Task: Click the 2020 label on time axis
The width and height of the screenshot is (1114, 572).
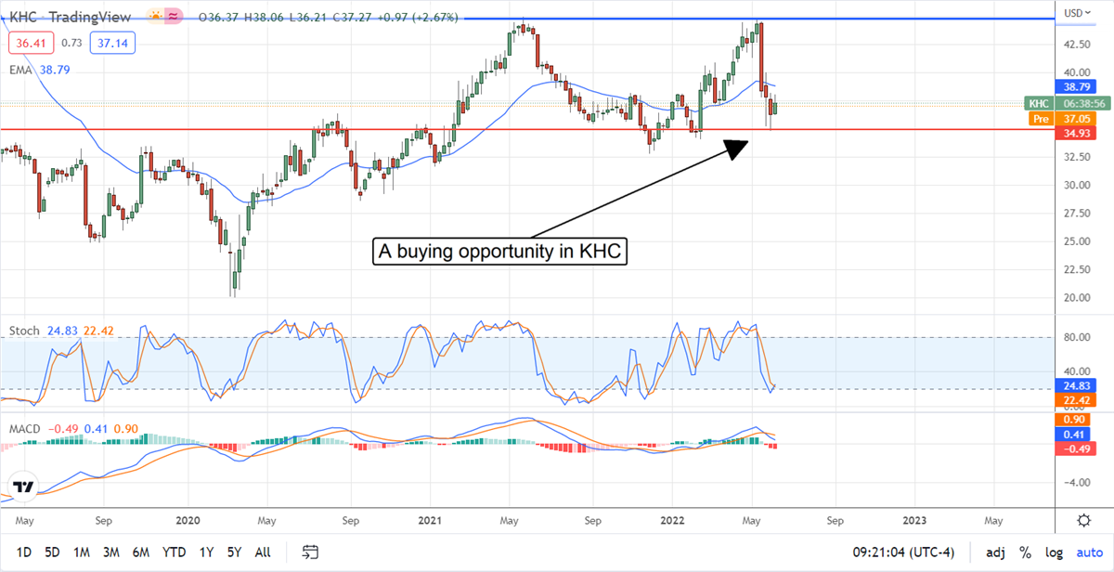Action: click(188, 520)
